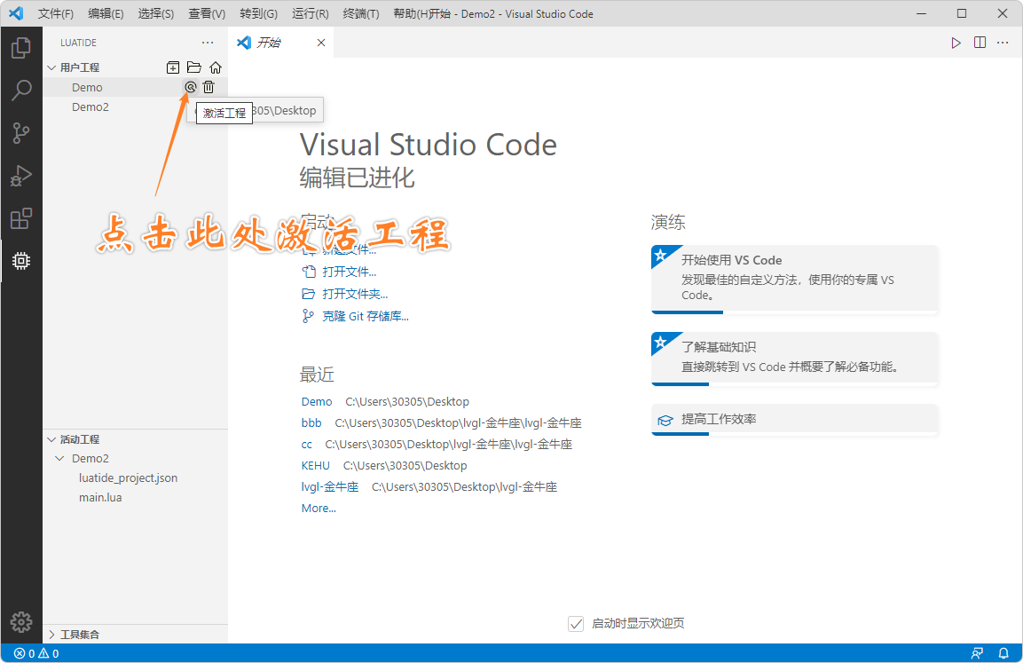This screenshot has width=1023, height=663.
Task: Click the open project folder icon
Action: 193,67
